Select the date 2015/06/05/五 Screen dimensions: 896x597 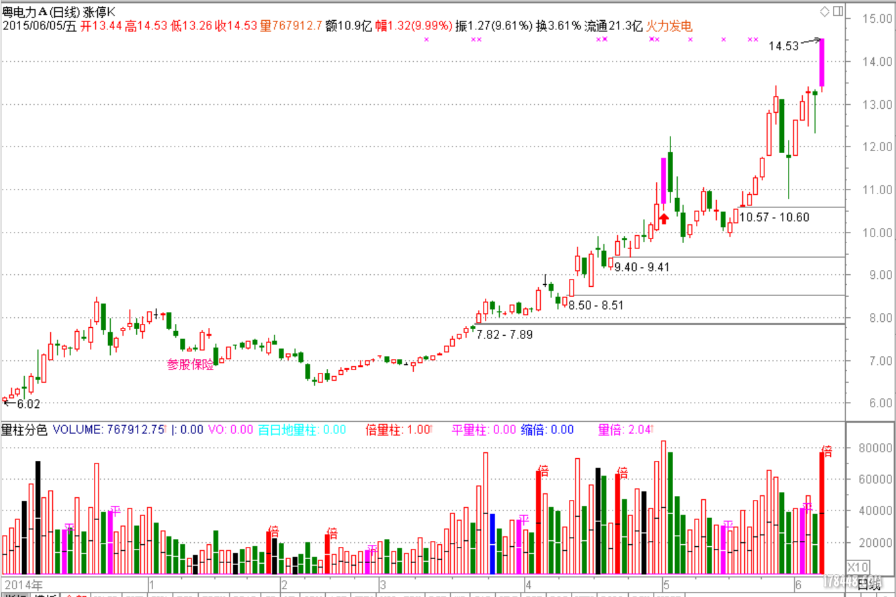39,26
